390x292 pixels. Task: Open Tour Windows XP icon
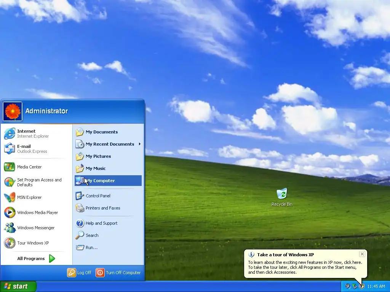pos(10,243)
